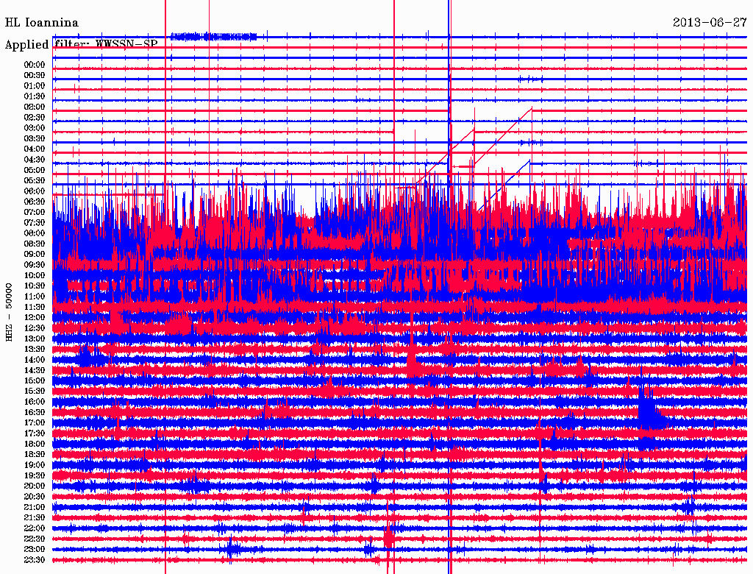Click the 14:30 time label

[35, 371]
